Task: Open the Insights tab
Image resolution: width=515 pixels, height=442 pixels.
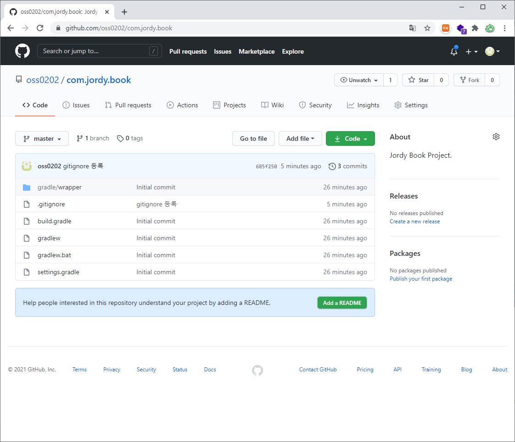Action: pyautogui.click(x=363, y=105)
